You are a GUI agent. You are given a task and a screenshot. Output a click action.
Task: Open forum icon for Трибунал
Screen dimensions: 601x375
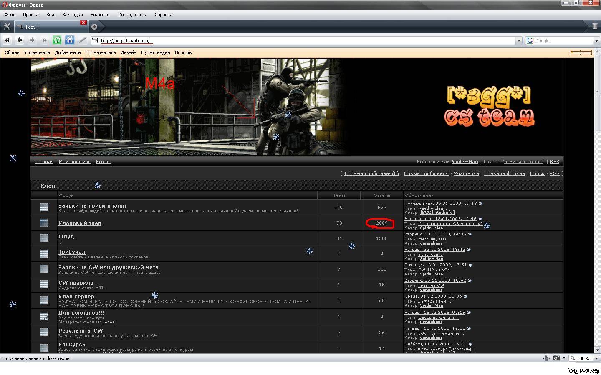click(44, 253)
